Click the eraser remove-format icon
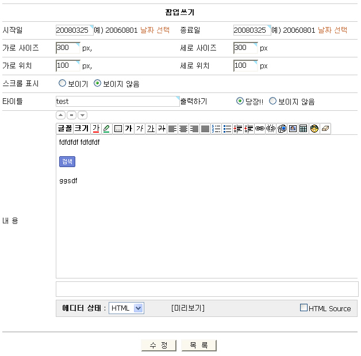This screenshot has width=361, height=356. 325,129
